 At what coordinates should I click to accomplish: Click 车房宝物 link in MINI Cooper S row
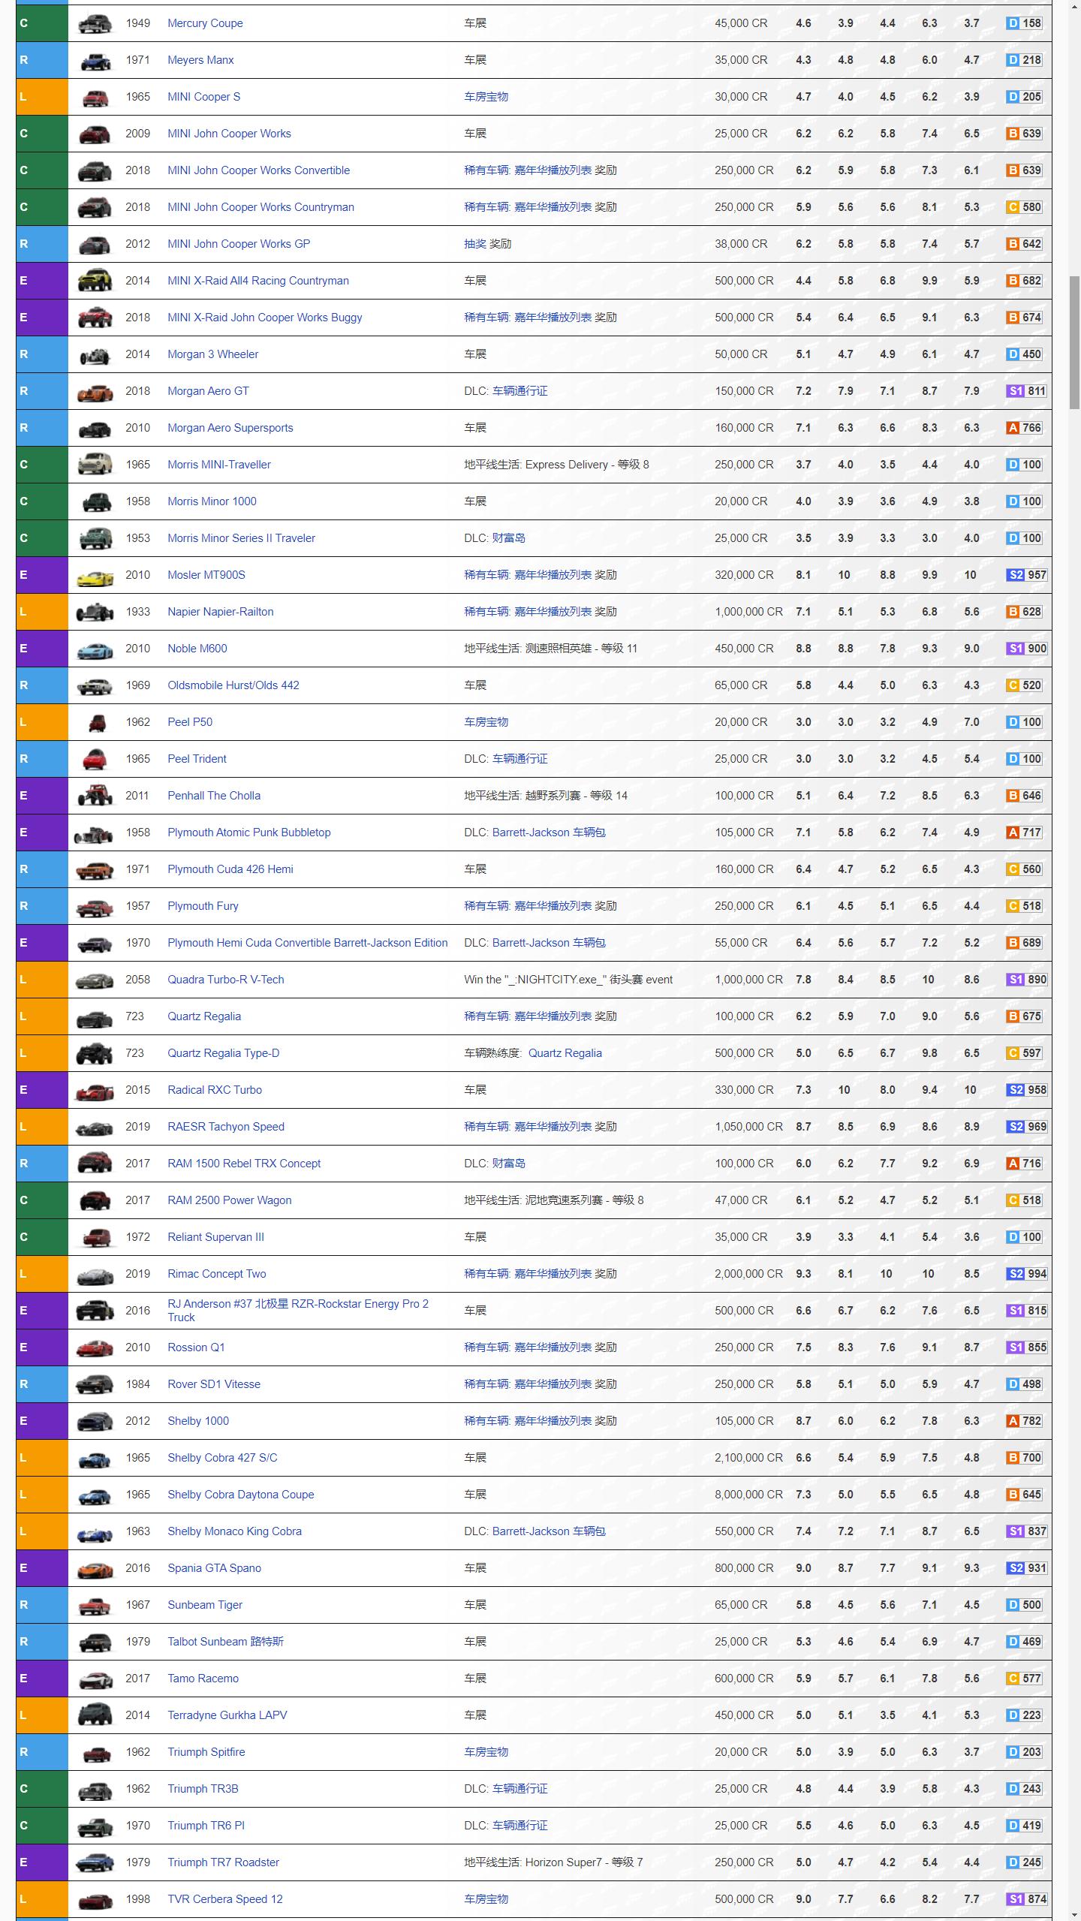[x=486, y=97]
